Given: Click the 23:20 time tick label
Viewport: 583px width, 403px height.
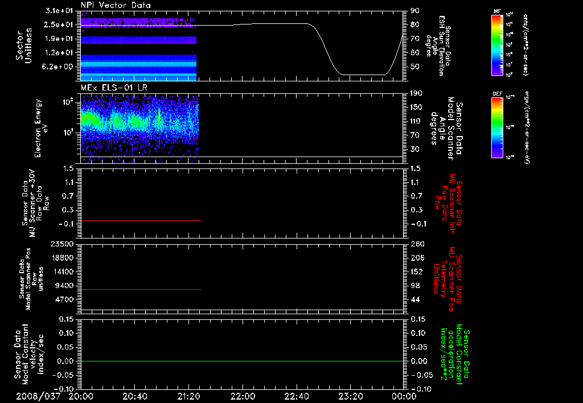Looking at the screenshot, I should click(x=351, y=397).
